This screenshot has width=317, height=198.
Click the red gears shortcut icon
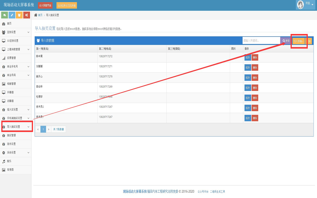(27, 15)
